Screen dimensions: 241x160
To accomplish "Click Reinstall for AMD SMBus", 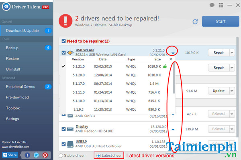I will (x=219, y=114).
